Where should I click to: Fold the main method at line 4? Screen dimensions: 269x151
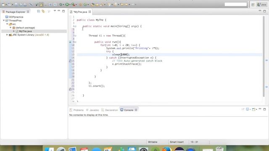click(x=76, y=26)
